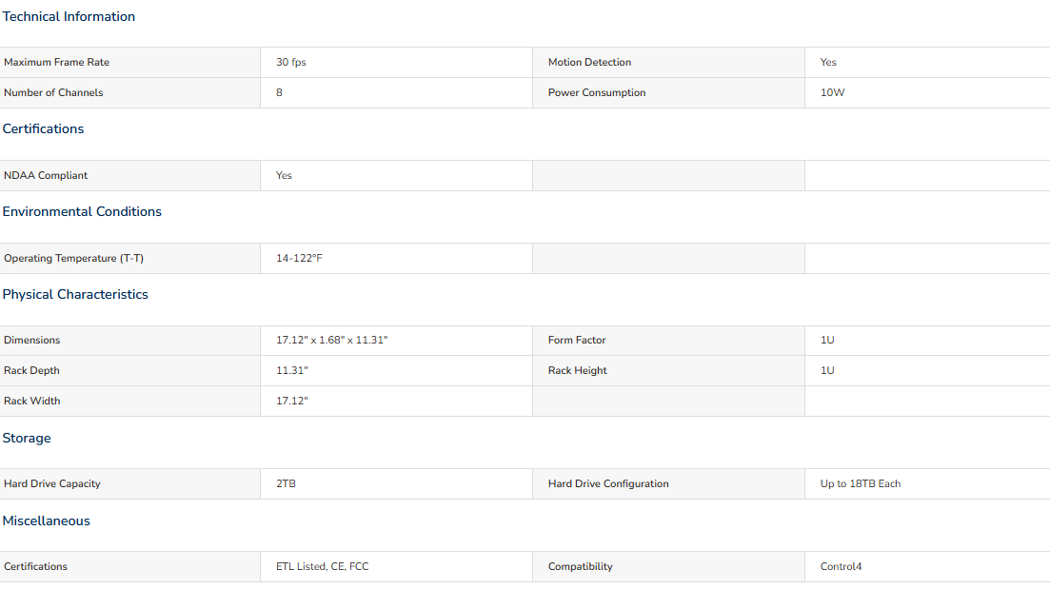Screen dimensions: 1050x589
Task: Select the Hard Drive Capacity 2TB value
Action: tap(286, 484)
